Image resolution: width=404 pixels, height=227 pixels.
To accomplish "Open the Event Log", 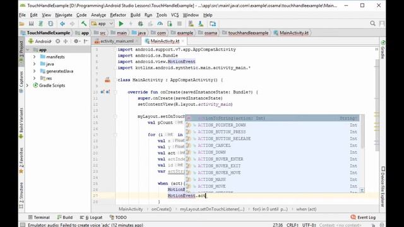I will tap(364, 217).
